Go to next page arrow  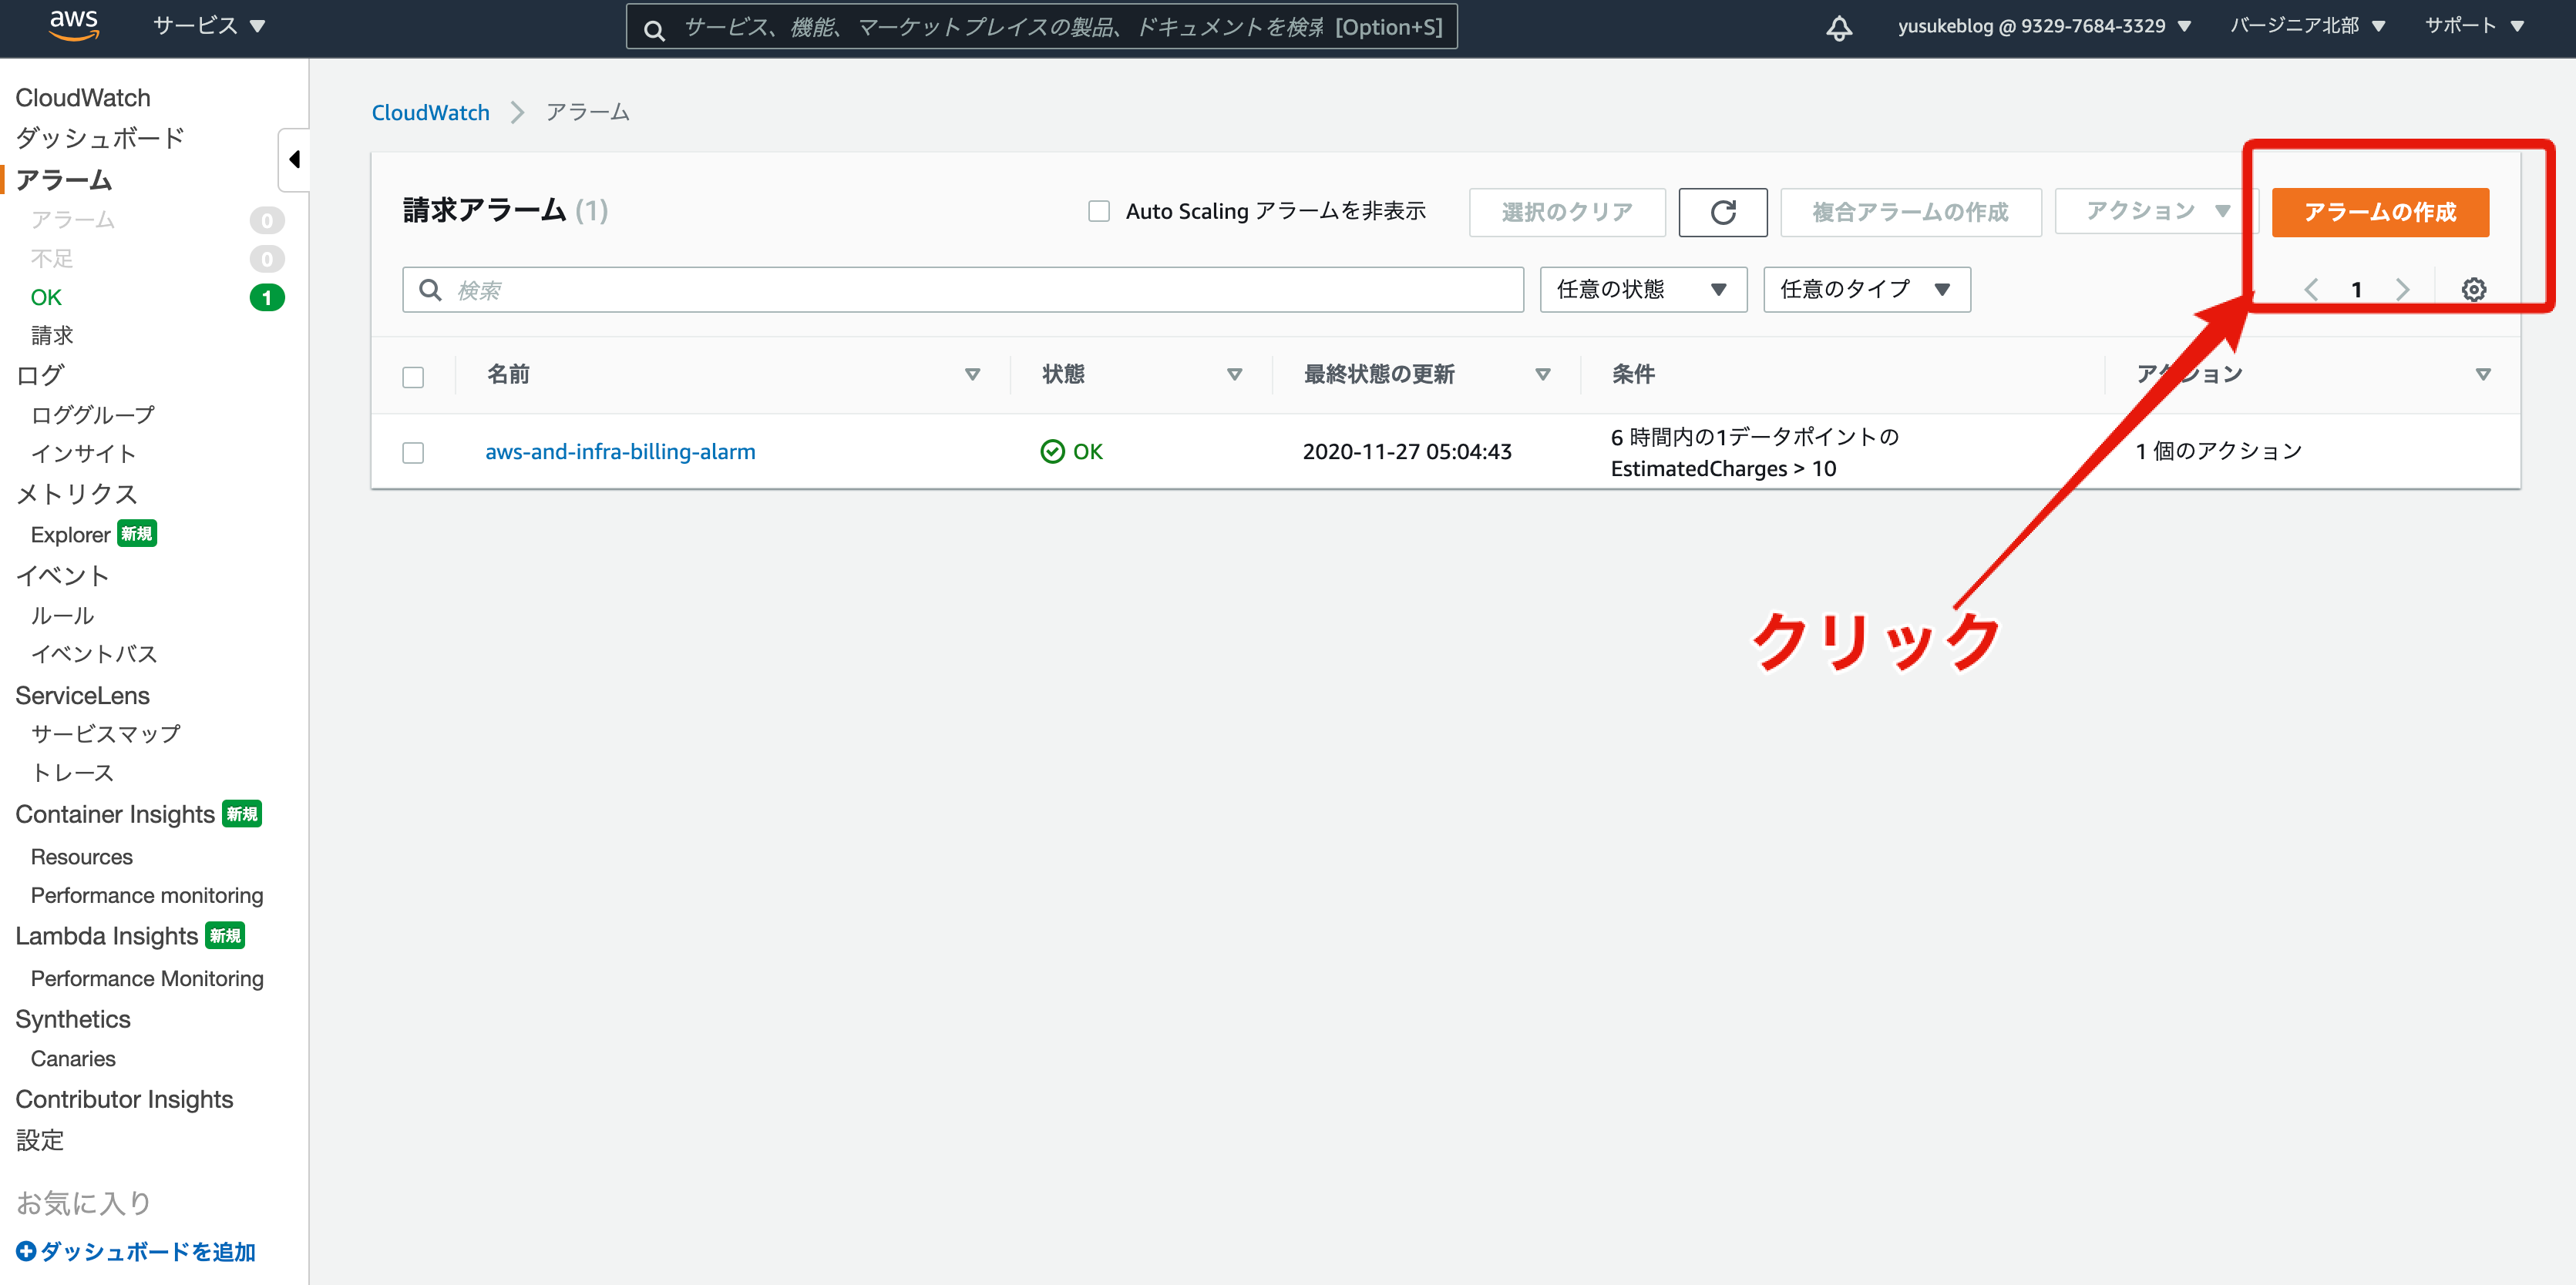click(2402, 290)
